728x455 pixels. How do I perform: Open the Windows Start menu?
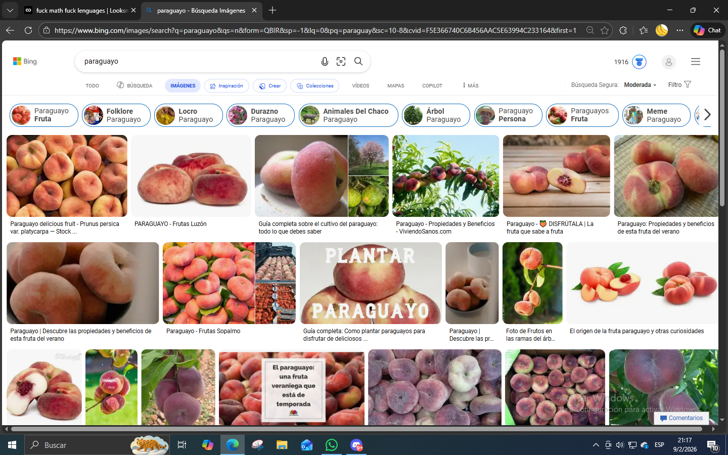(x=12, y=445)
